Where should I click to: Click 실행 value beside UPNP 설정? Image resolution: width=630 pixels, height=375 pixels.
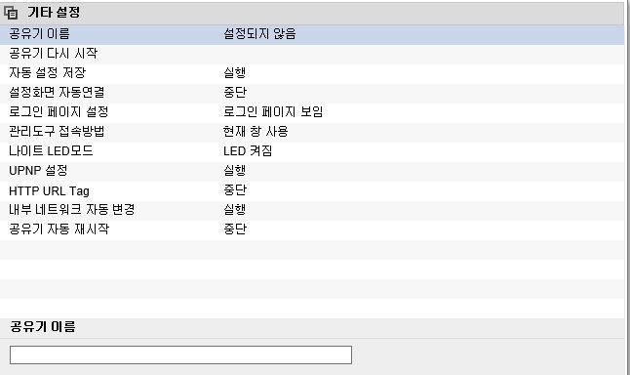pyautogui.click(x=235, y=171)
